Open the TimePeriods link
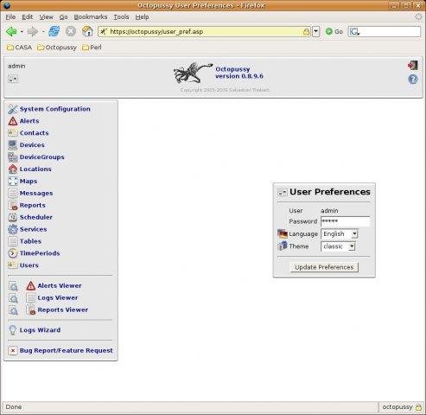The height and width of the screenshot is (415, 426). pyautogui.click(x=40, y=253)
